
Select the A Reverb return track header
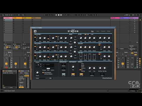(x=115, y=18)
